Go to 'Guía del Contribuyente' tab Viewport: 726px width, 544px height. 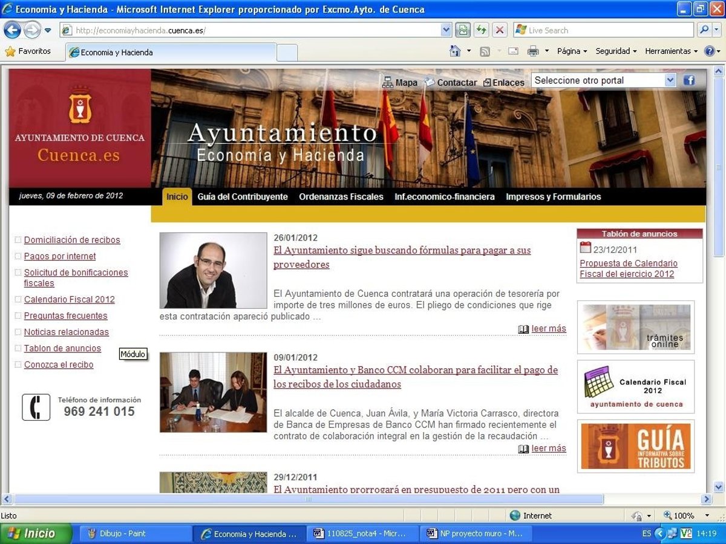[x=243, y=196]
